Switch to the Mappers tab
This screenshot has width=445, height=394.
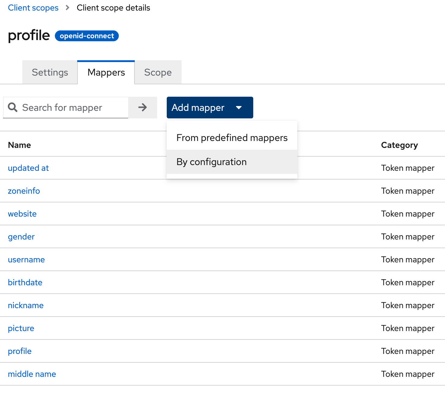click(106, 72)
